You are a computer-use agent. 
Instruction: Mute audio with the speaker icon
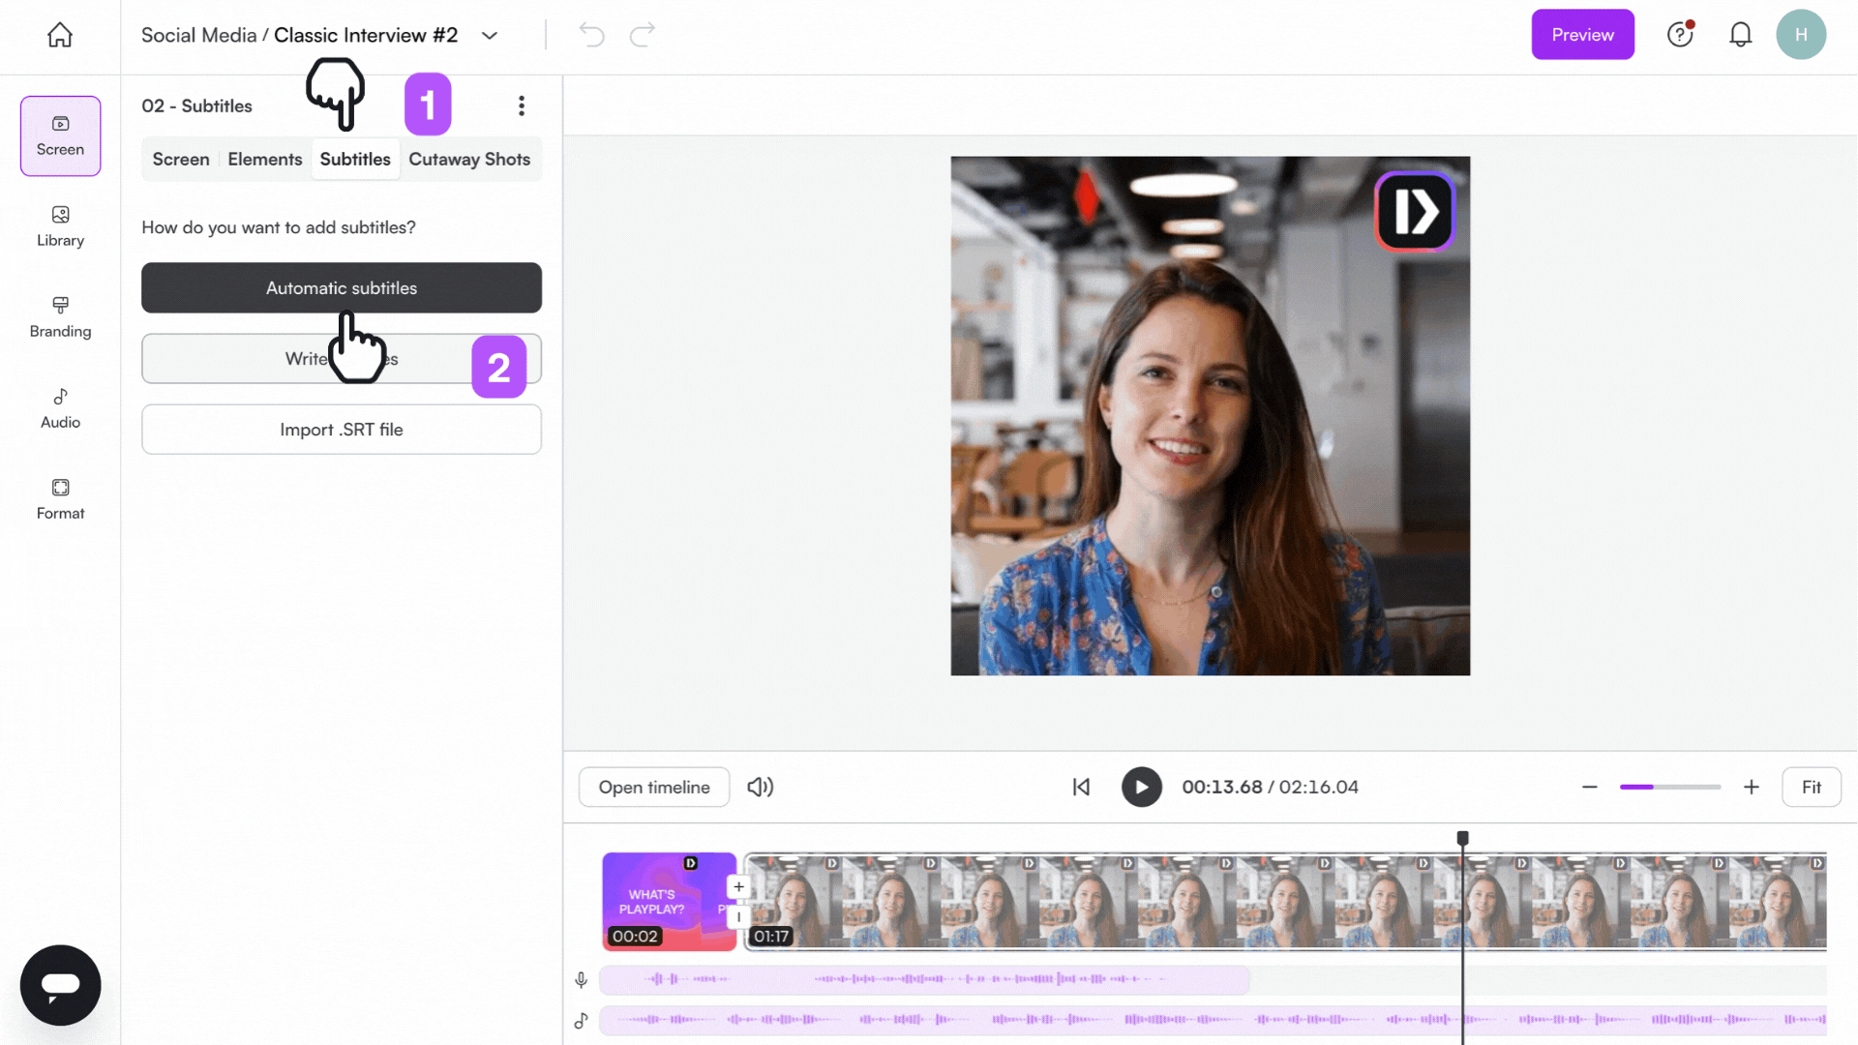click(761, 787)
